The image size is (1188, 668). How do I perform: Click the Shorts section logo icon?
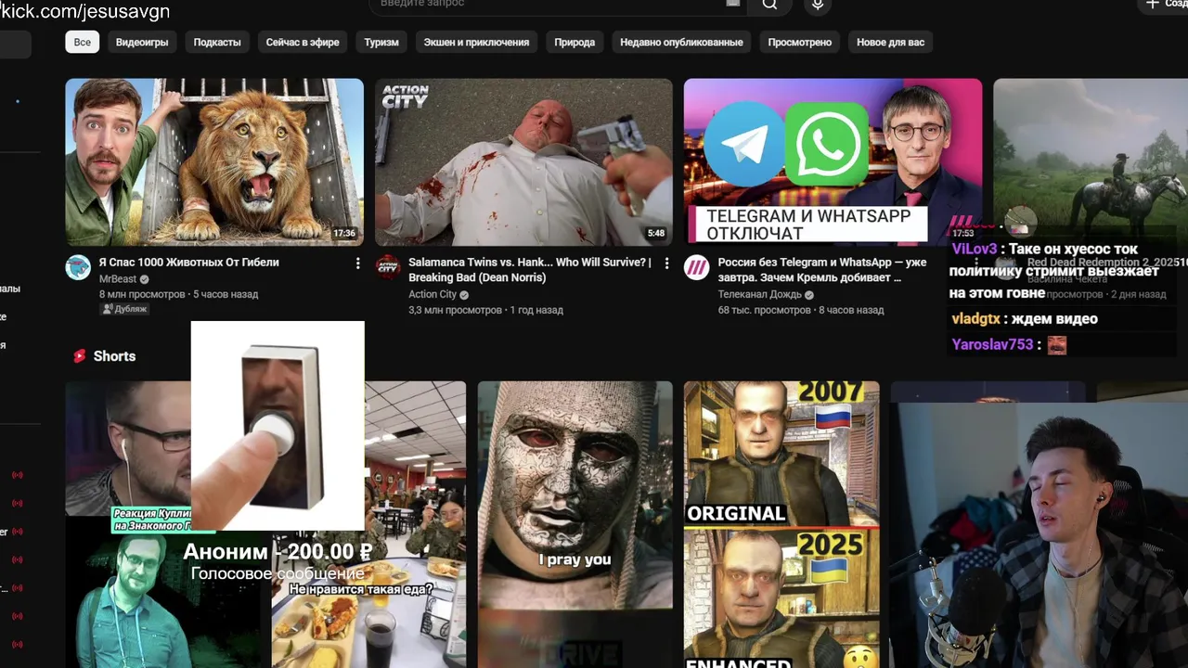[80, 356]
